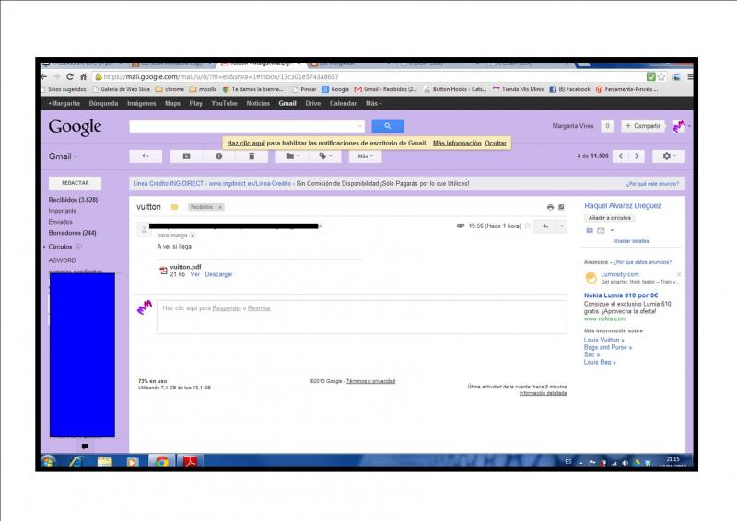This screenshot has width=737, height=521.
Task: Open the ADWORD label
Action: [x=62, y=260]
